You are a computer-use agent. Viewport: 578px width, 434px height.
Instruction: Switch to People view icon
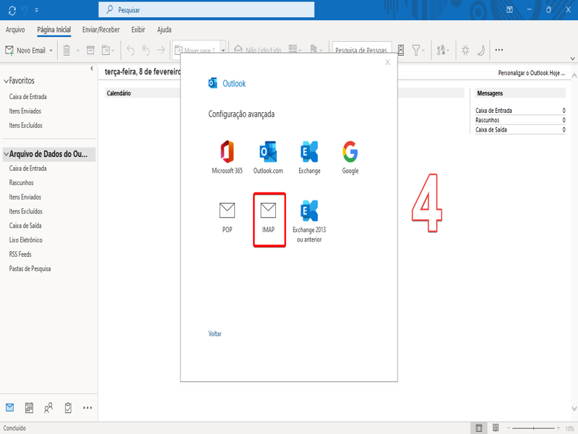point(48,408)
